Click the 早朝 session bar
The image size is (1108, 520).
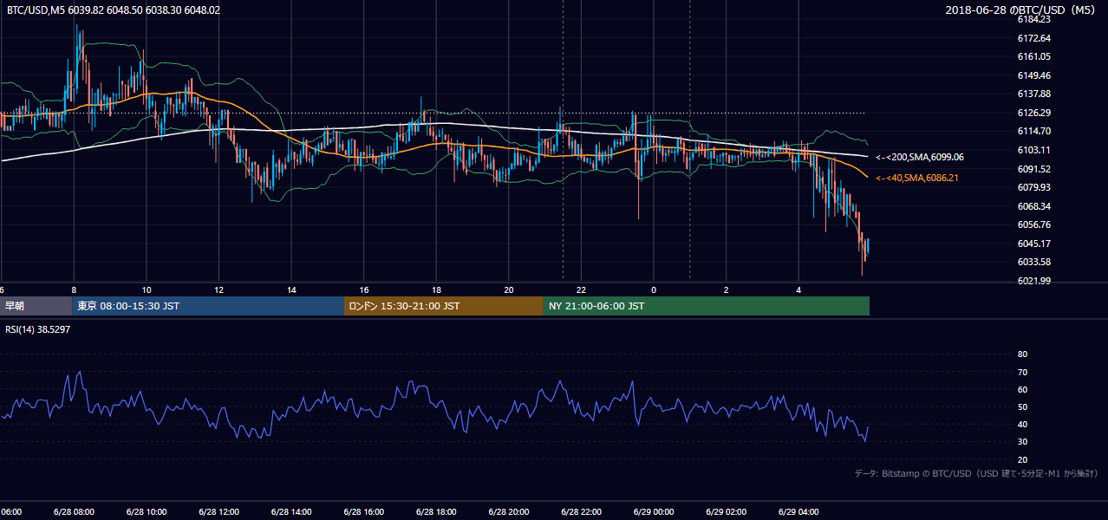tap(36, 306)
